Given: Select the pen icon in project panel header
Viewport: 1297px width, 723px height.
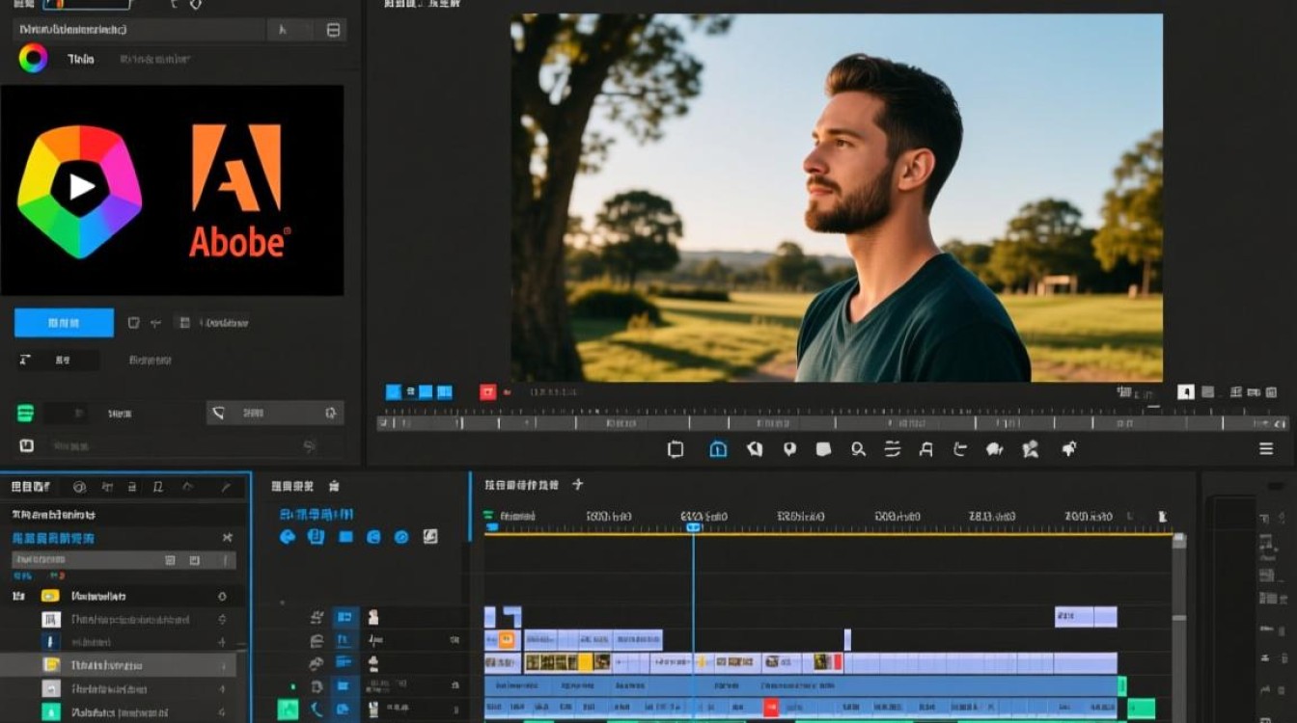Looking at the screenshot, I should [226, 487].
